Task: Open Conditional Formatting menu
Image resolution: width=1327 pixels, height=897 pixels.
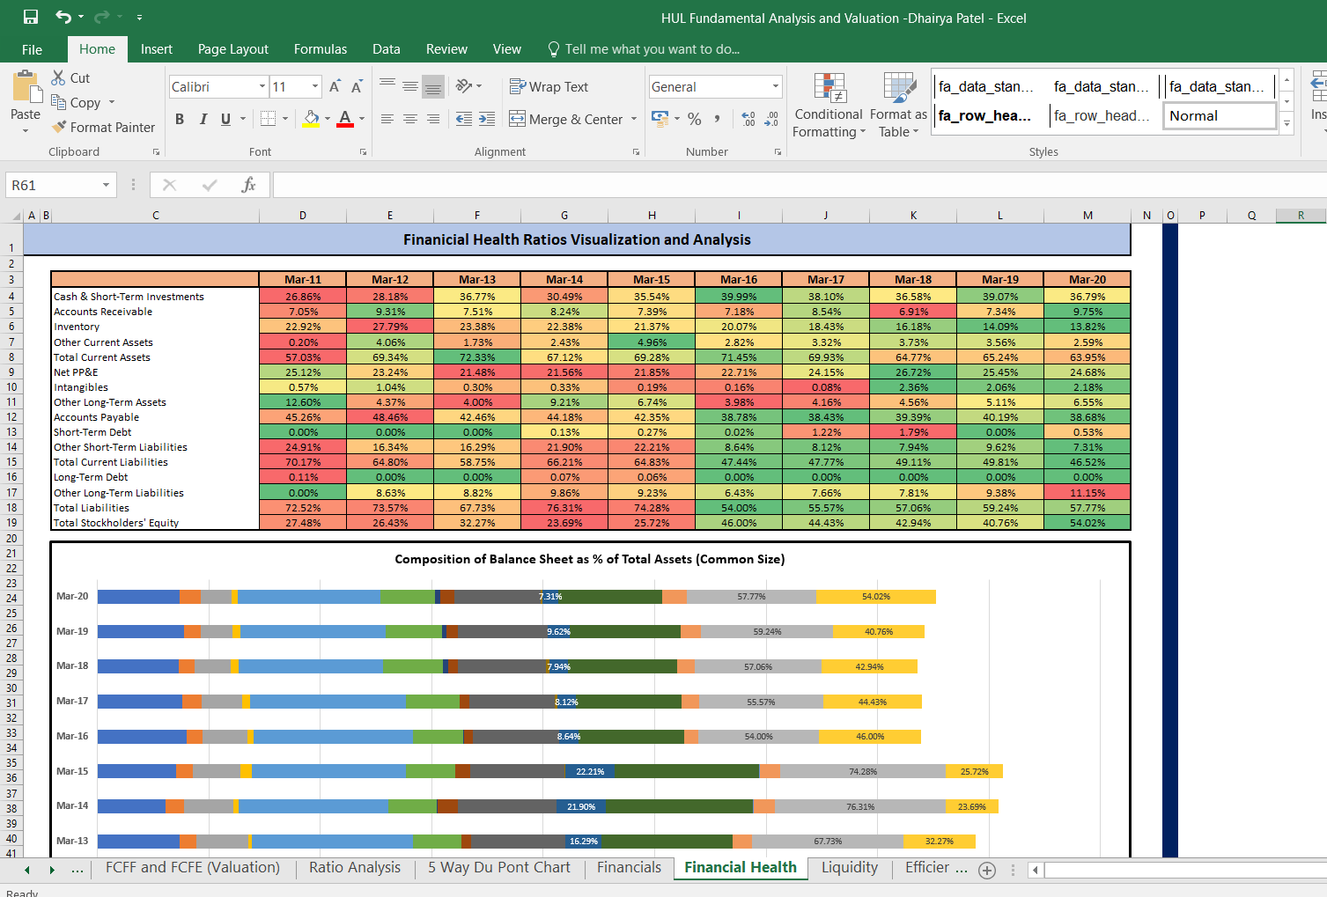Action: [829, 105]
